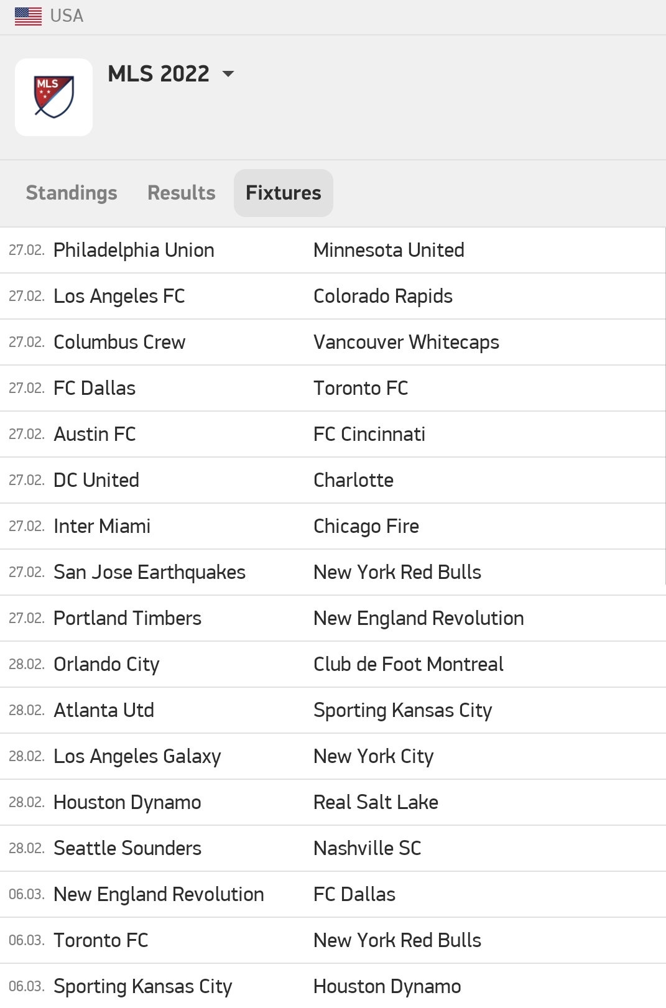666x1008 pixels.
Task: Open FC Cincinnati team link
Action: [369, 434]
